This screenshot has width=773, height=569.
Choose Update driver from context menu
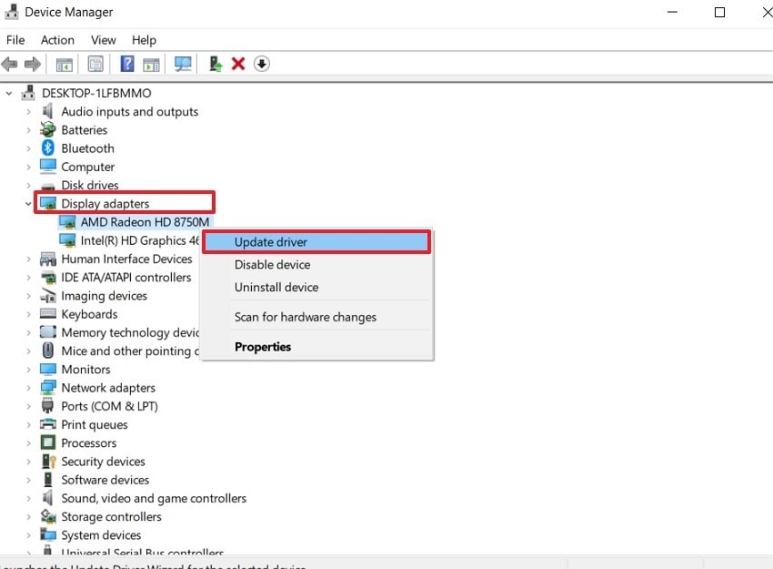316,242
